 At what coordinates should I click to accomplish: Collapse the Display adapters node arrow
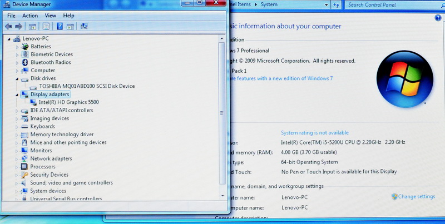click(17, 95)
